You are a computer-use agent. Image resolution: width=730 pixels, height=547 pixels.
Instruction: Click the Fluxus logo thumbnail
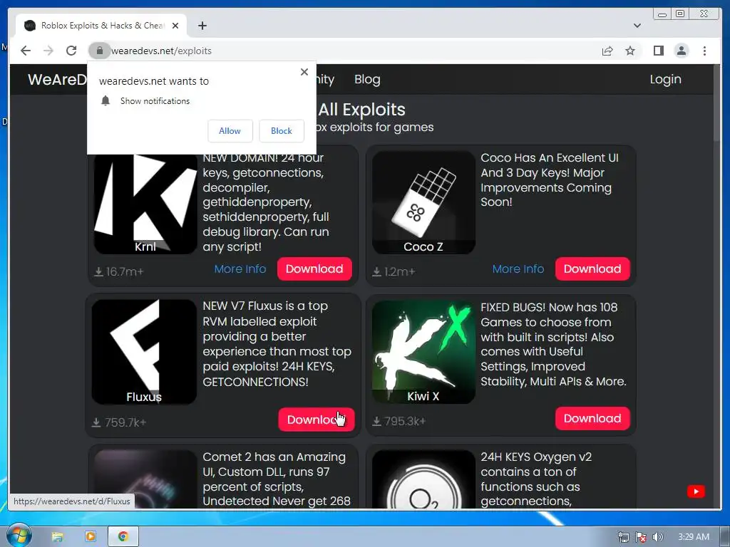point(144,352)
